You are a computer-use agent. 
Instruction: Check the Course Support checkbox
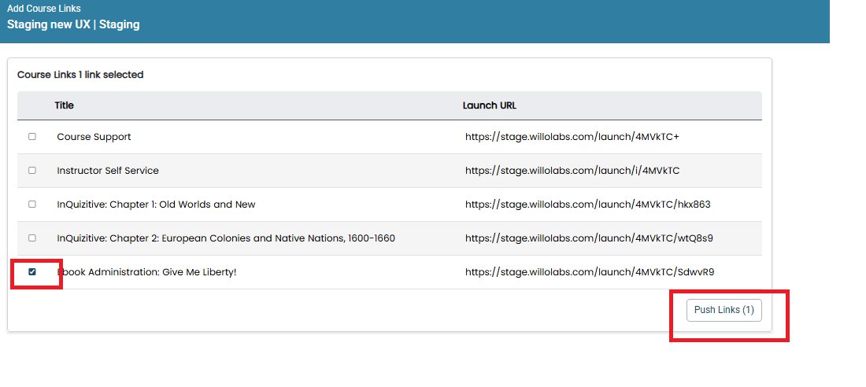click(x=32, y=136)
